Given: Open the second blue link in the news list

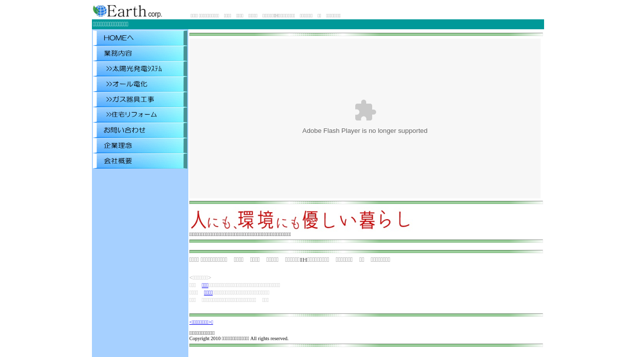Looking at the screenshot, I should pos(208,293).
